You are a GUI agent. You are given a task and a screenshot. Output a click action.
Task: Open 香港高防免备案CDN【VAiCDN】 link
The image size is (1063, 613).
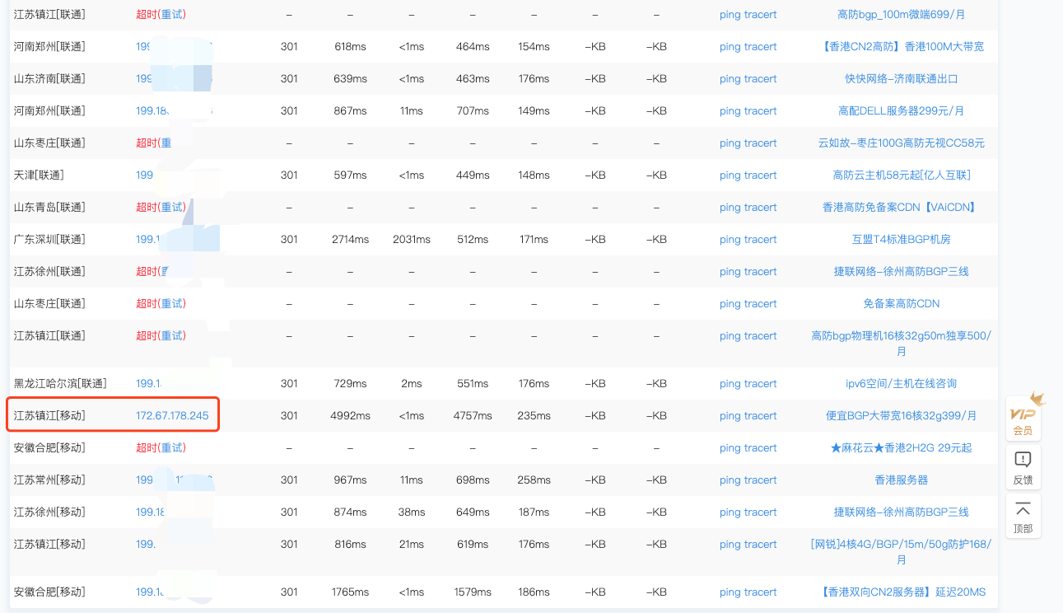pos(901,208)
